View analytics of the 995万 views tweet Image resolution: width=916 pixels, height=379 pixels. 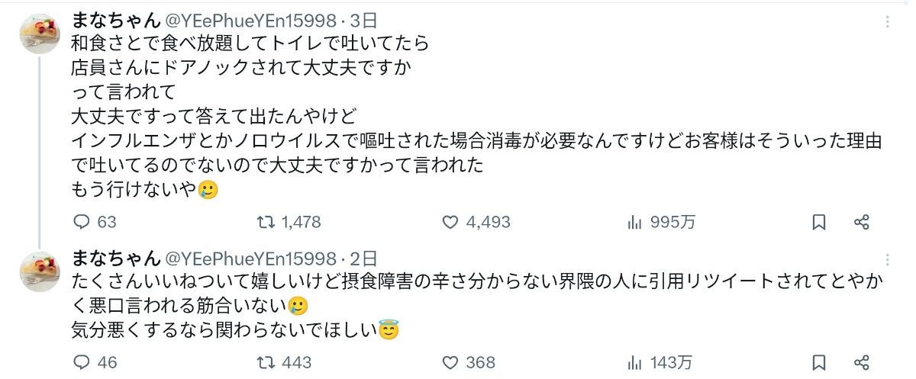pyautogui.click(x=634, y=222)
